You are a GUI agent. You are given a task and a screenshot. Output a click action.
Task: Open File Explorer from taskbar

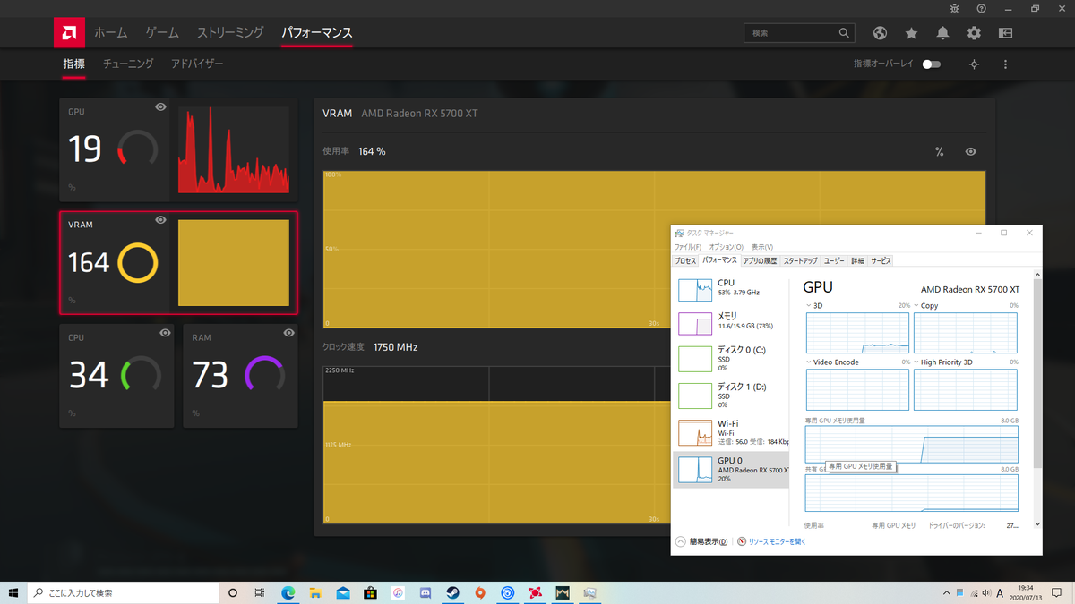(x=316, y=592)
